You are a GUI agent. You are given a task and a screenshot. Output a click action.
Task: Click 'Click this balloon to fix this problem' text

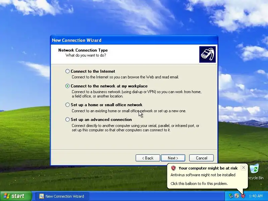click(199, 184)
